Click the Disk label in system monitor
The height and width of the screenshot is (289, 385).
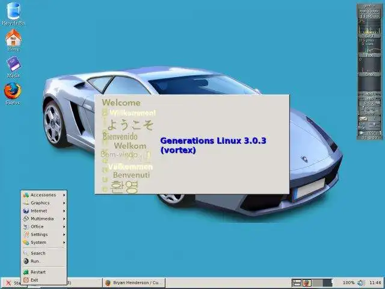pos(369,74)
